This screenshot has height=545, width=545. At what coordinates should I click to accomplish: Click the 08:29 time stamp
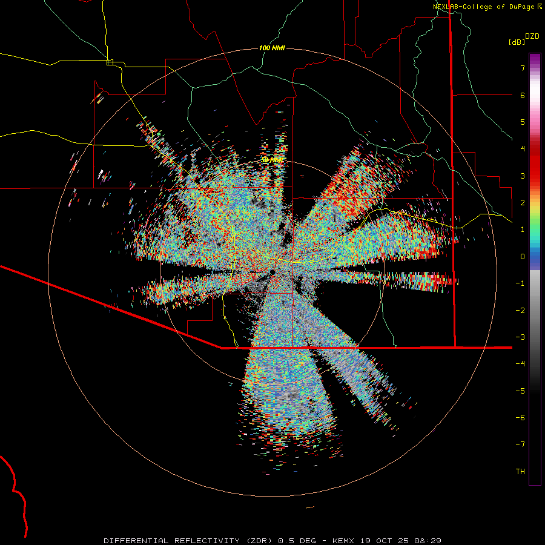(429, 541)
